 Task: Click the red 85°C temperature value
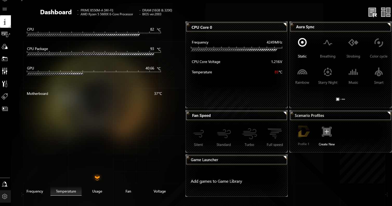(x=278, y=72)
